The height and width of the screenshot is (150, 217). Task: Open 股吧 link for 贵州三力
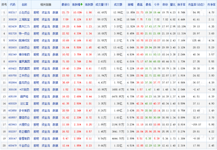point(36,26)
